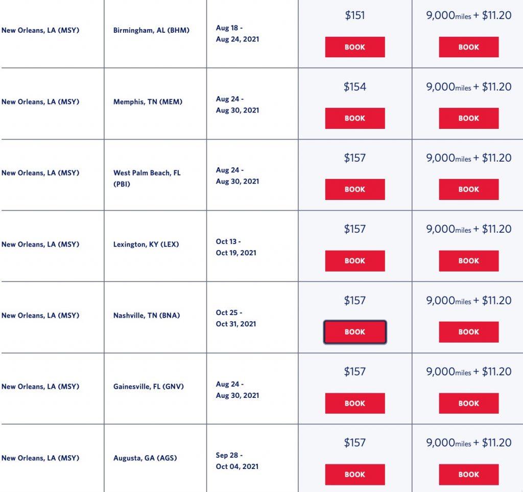Click the Sep 28 - Oct 04, 2021 dates

tap(237, 461)
